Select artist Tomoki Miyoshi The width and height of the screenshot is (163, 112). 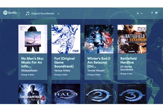[96, 70]
